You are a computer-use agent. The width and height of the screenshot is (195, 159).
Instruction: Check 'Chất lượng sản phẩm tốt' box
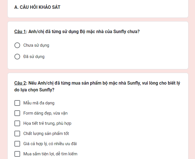click(17, 134)
